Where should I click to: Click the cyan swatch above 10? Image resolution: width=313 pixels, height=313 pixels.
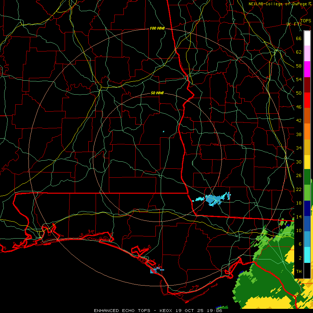pos(307,255)
